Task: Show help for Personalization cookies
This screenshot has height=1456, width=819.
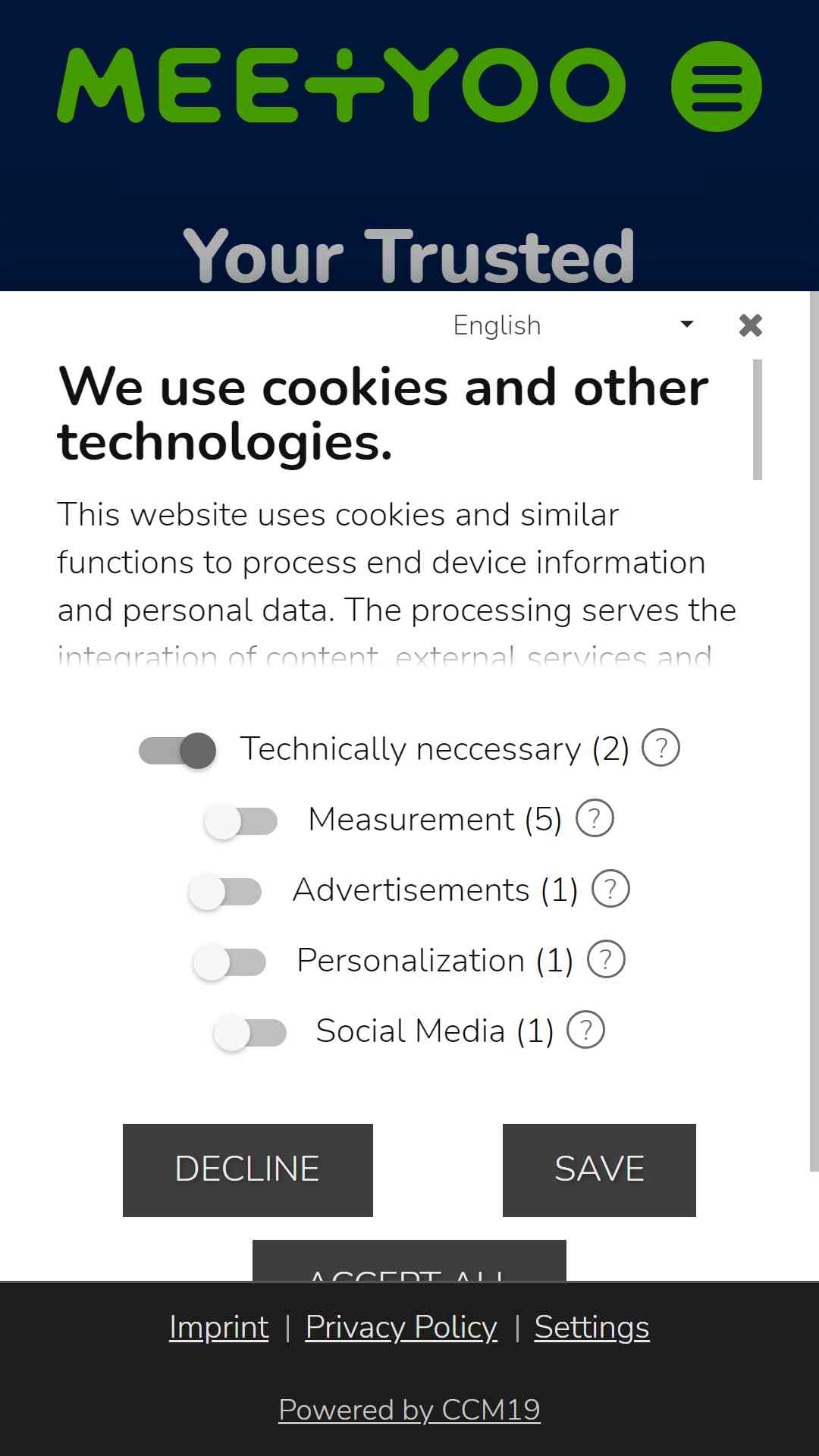Action: pos(606,960)
